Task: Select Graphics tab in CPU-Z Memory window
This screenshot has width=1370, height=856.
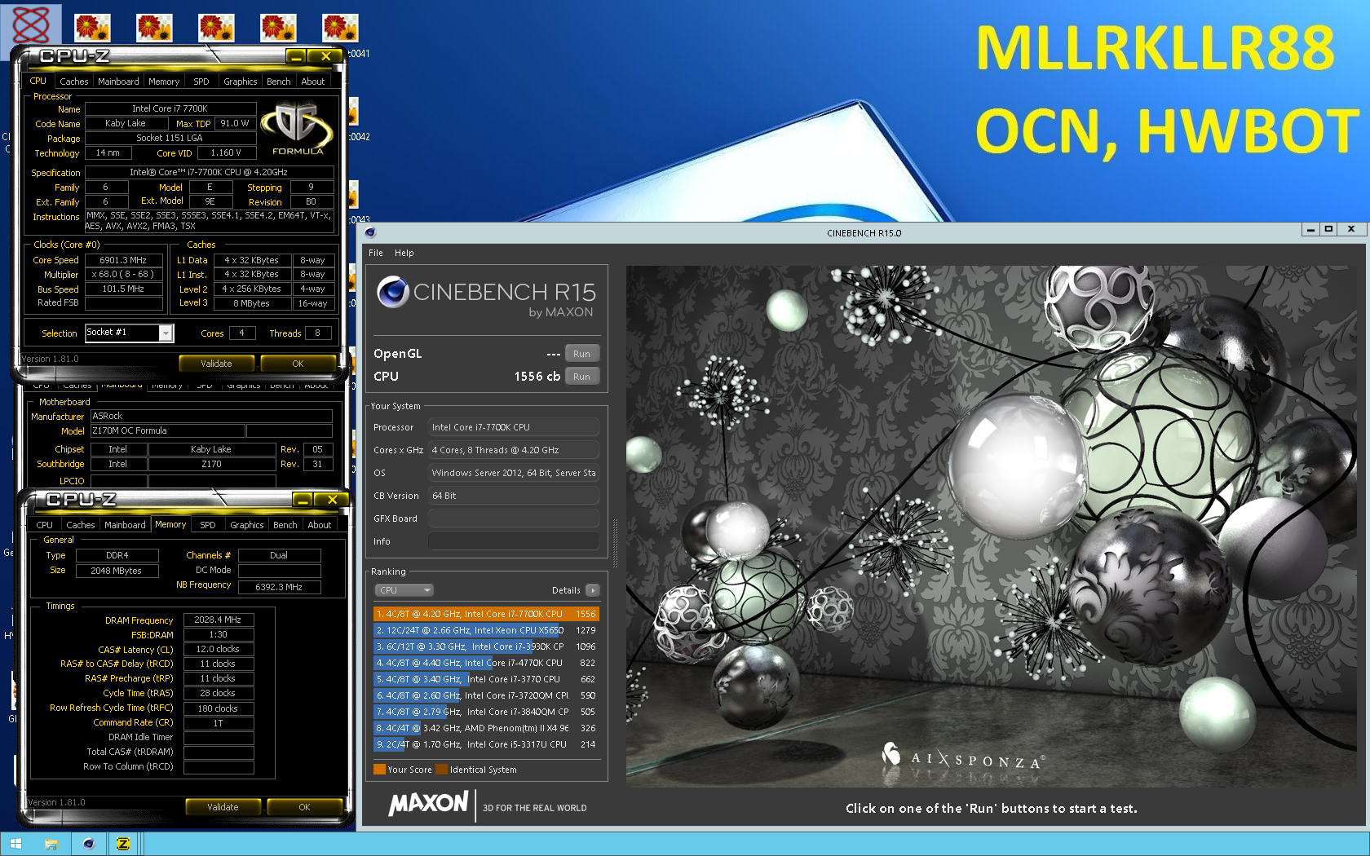Action: (247, 525)
